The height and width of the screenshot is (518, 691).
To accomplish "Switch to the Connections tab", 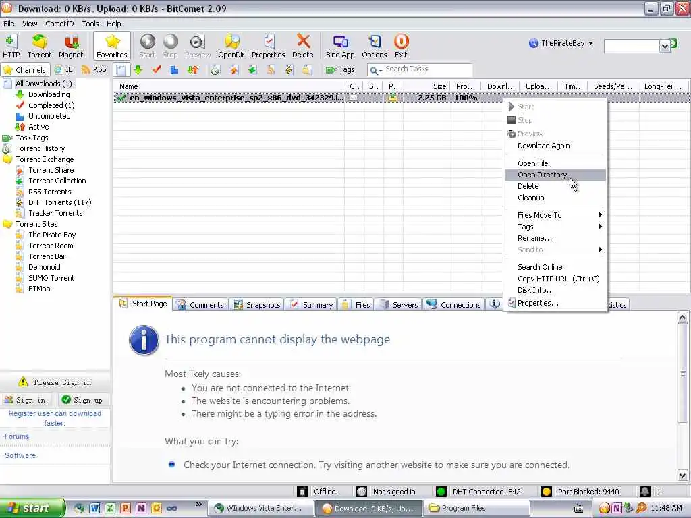I will pyautogui.click(x=454, y=305).
